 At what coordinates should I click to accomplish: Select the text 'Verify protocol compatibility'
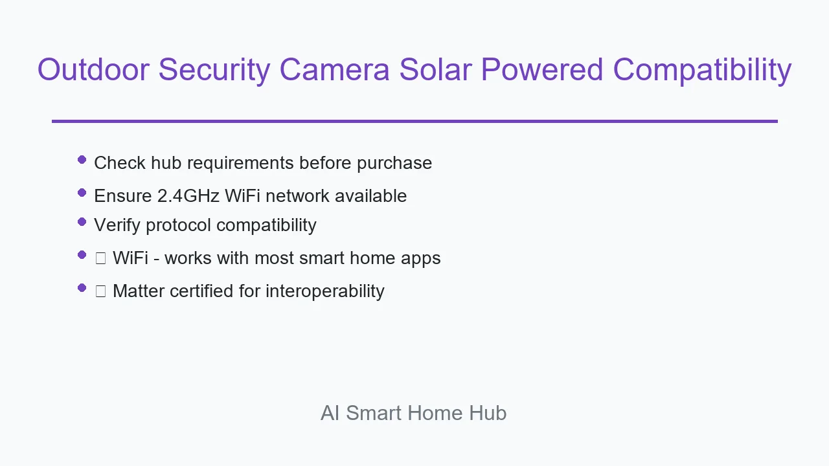coord(205,225)
